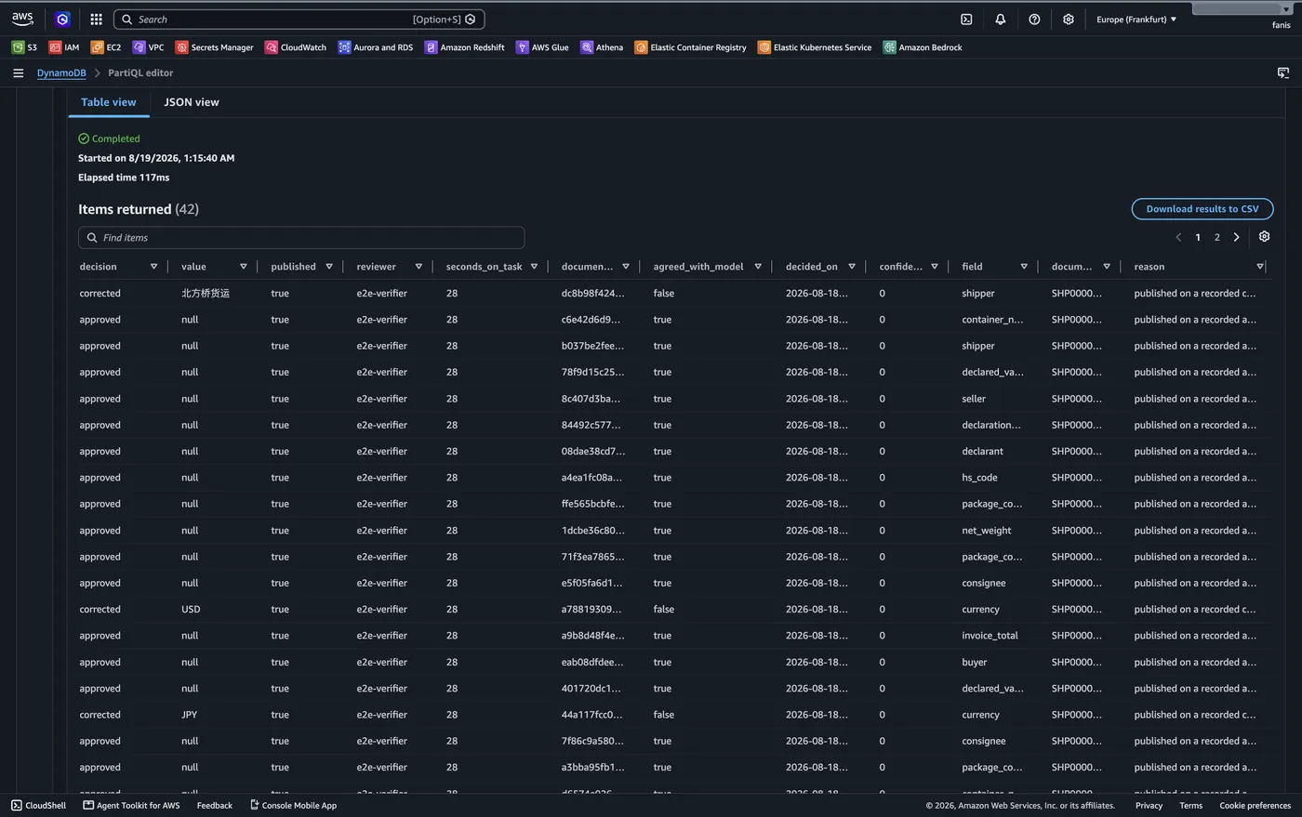Sort by the seconds_on_task column

point(534,267)
